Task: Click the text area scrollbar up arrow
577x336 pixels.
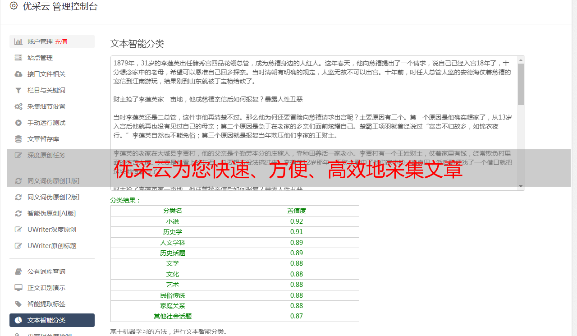Action: (x=521, y=60)
